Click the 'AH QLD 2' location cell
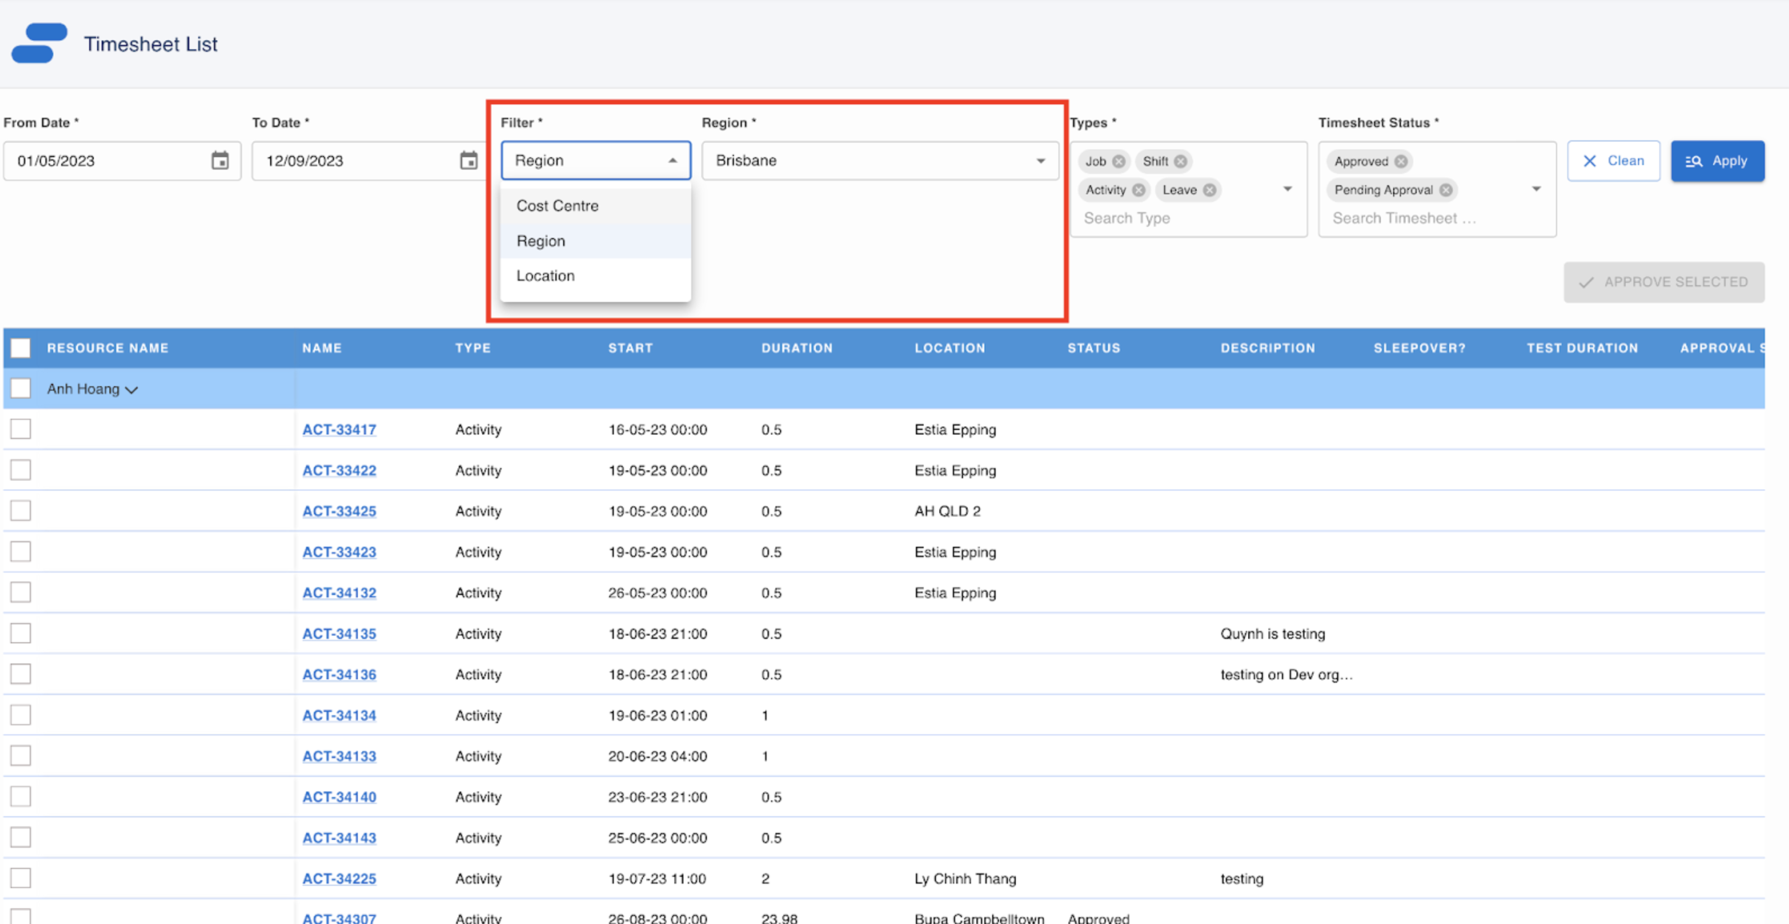Viewport: 1789px width, 924px height. (947, 511)
